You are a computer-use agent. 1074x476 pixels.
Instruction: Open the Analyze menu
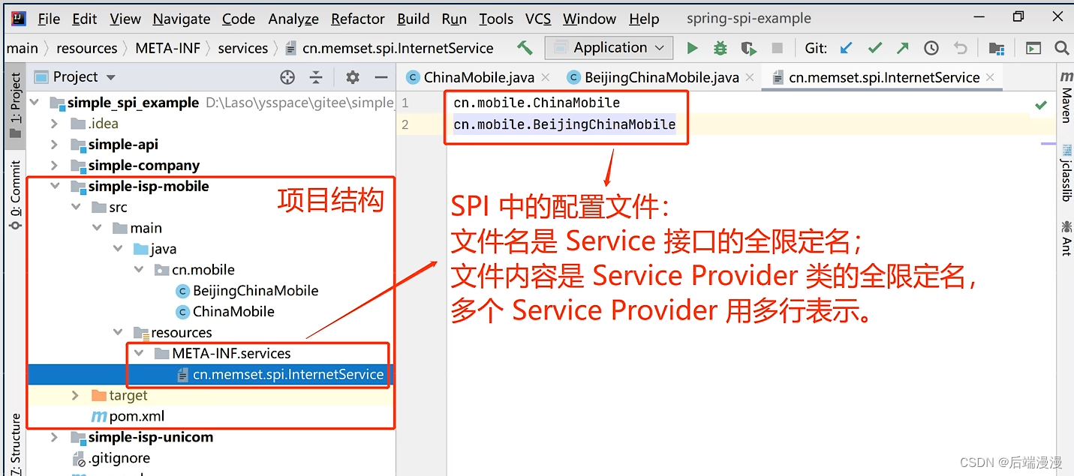coord(293,19)
